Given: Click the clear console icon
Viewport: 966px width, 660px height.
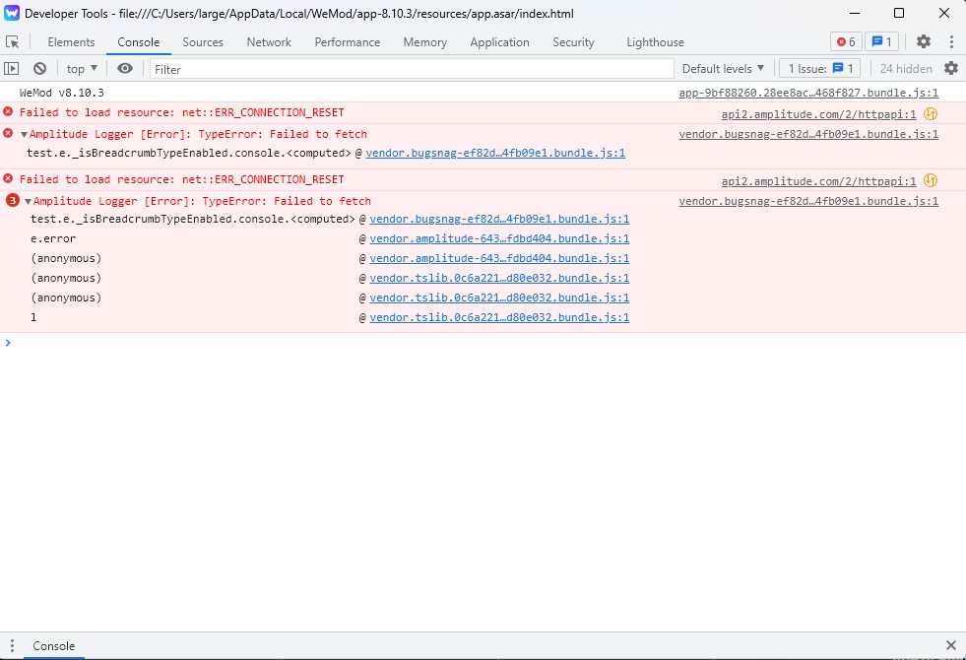Looking at the screenshot, I should (x=39, y=69).
